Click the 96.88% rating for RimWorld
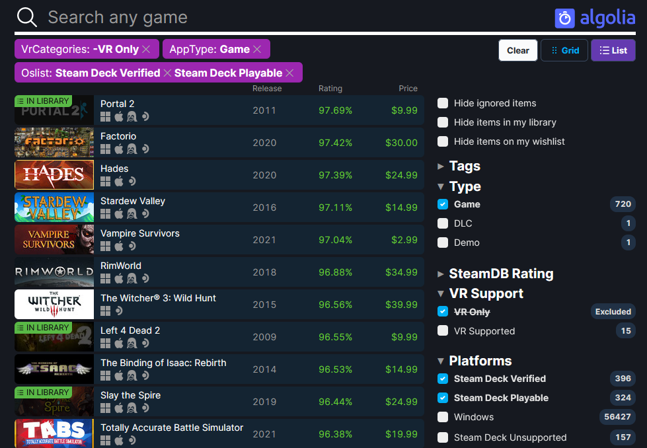The width and height of the screenshot is (647, 448). (335, 272)
